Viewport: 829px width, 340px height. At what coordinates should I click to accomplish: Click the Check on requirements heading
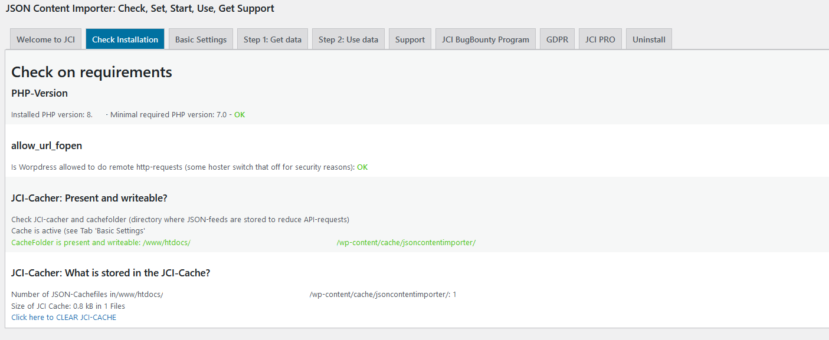click(x=92, y=72)
